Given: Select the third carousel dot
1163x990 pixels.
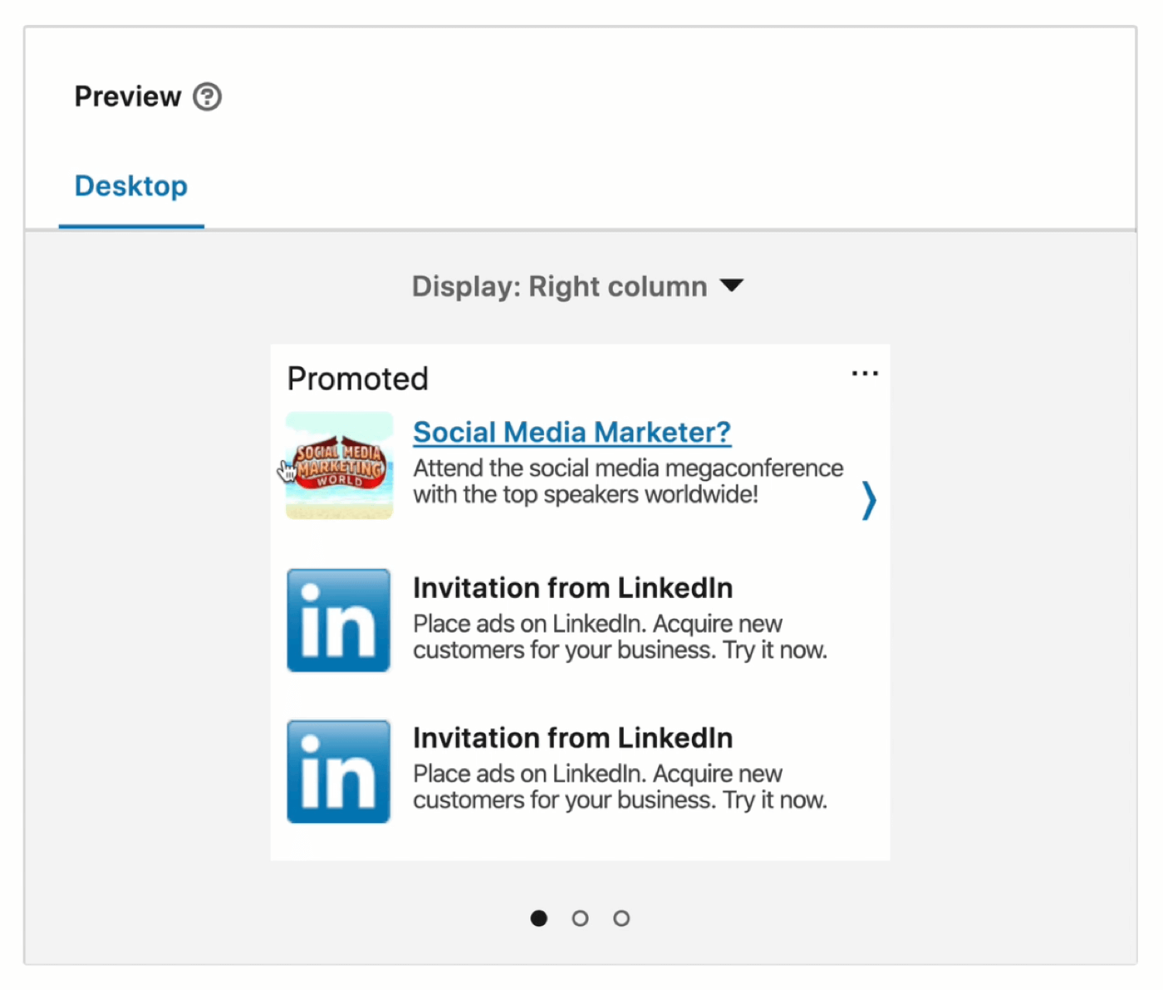Looking at the screenshot, I should (621, 918).
